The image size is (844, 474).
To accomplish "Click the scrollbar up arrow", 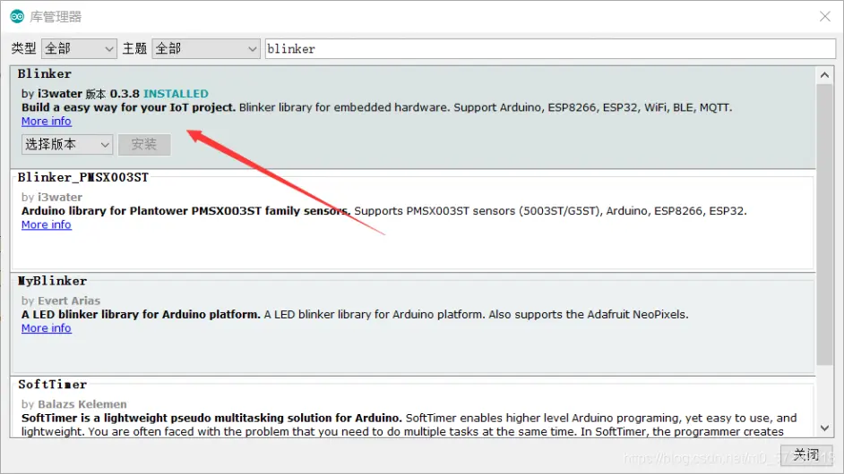I will tap(824, 75).
